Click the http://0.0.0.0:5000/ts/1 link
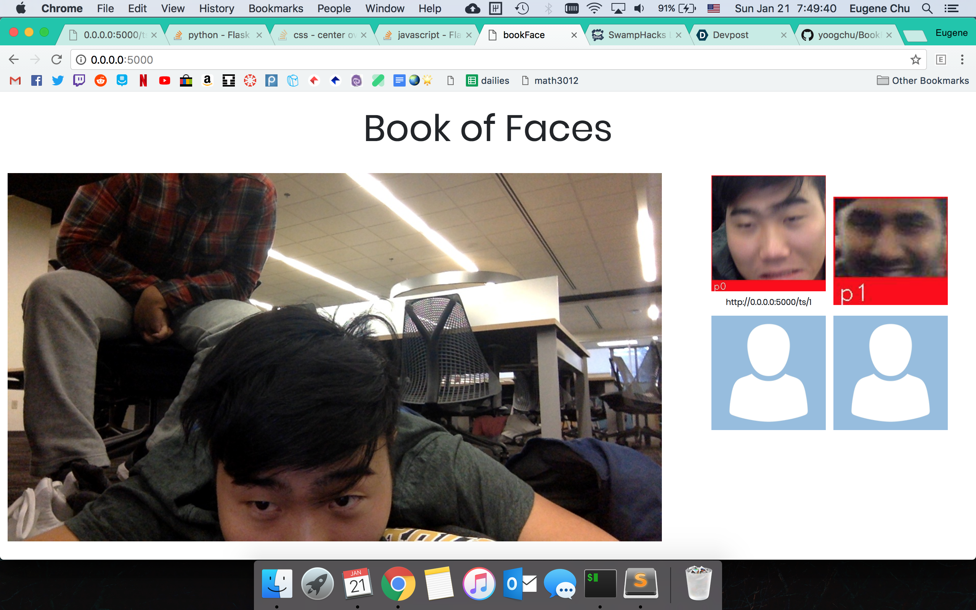This screenshot has height=610, width=976. (768, 302)
